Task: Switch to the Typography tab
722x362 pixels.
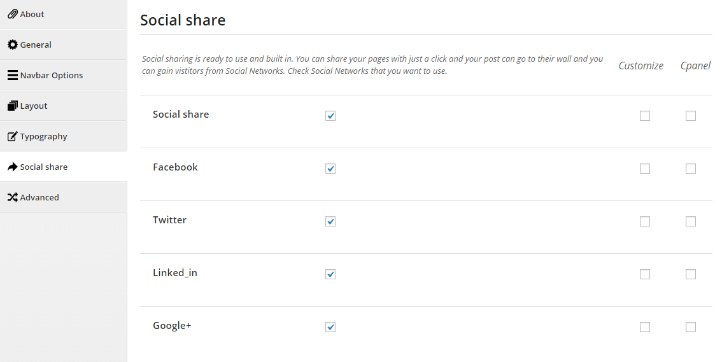Action: pyautogui.click(x=64, y=136)
